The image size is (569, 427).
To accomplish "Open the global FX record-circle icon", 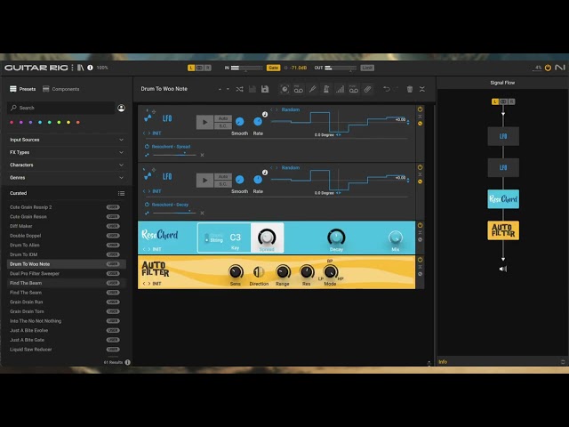I will (x=284, y=89).
